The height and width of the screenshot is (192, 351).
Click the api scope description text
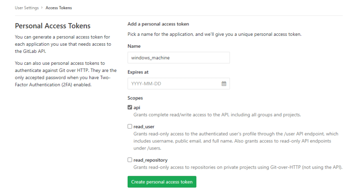(217, 115)
